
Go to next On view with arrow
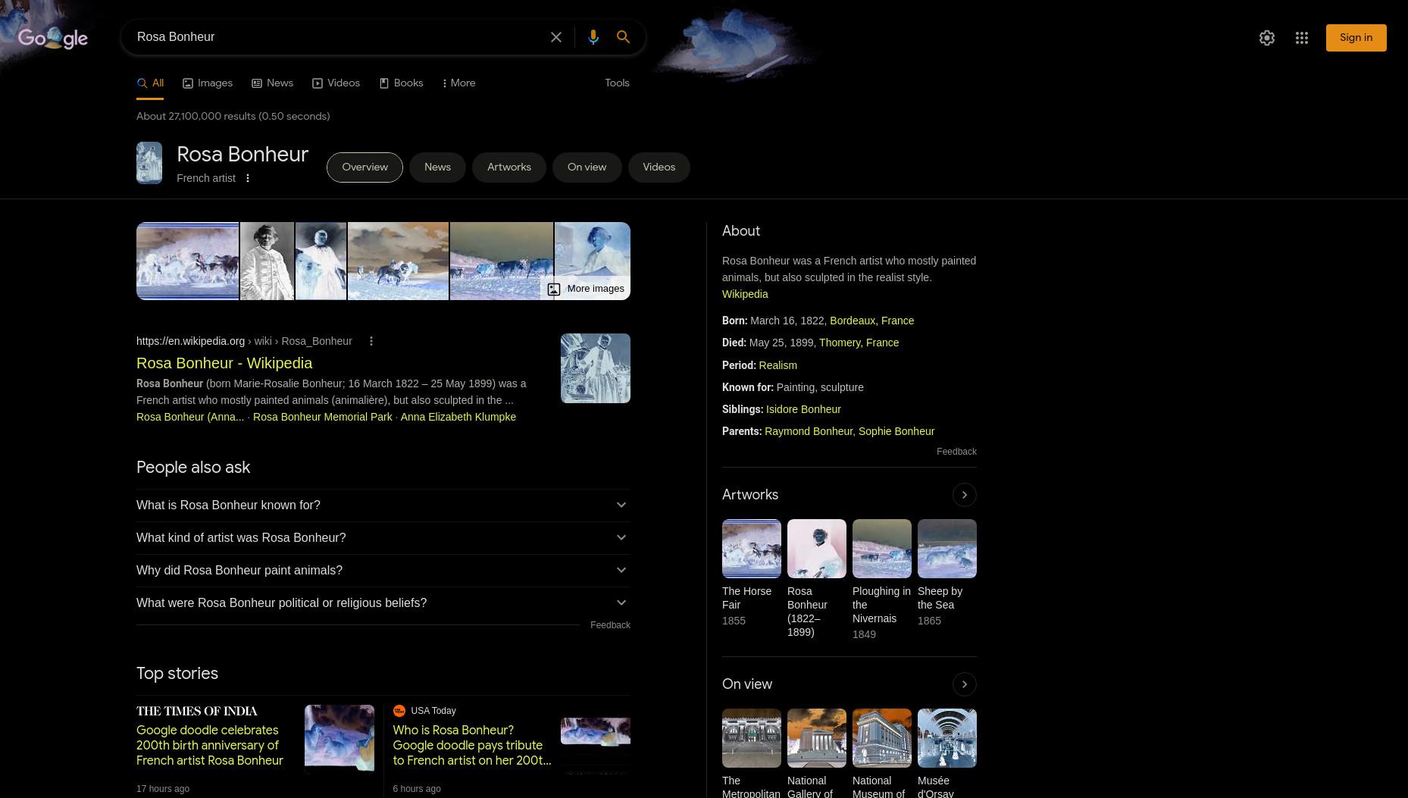[964, 684]
